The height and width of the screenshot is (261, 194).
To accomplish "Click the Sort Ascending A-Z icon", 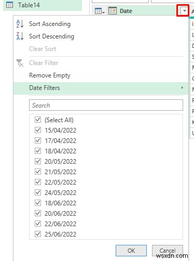I will tap(20, 24).
